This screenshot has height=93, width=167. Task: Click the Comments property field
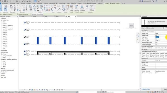pos(161,66)
